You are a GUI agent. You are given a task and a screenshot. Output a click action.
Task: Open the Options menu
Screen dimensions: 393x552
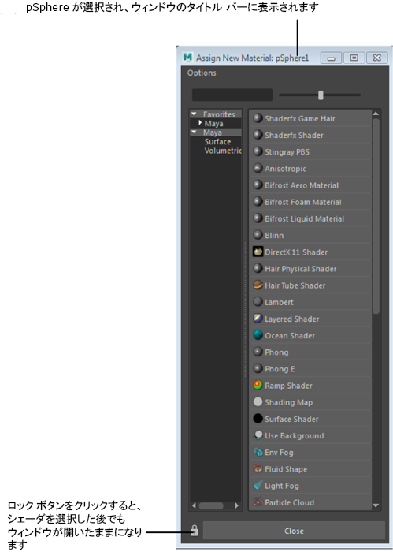pos(202,73)
